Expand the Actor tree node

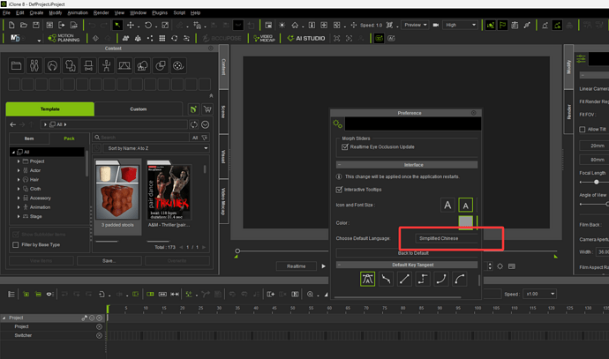click(x=19, y=170)
